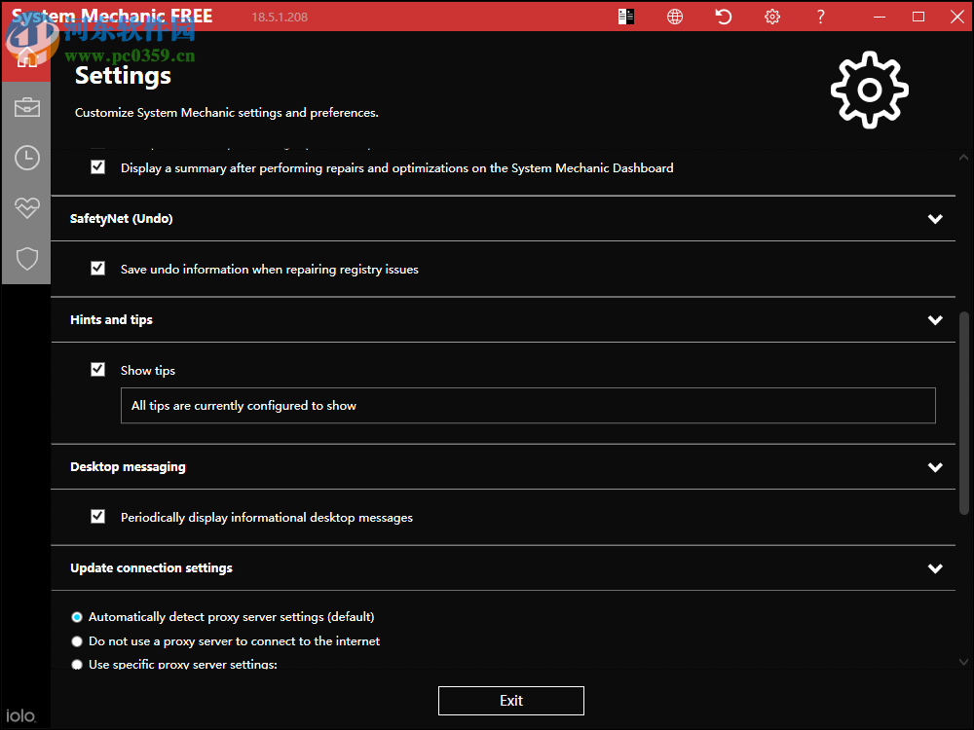The width and height of the screenshot is (974, 730).
Task: Click the Hints and tips heading text
Action: [111, 319]
